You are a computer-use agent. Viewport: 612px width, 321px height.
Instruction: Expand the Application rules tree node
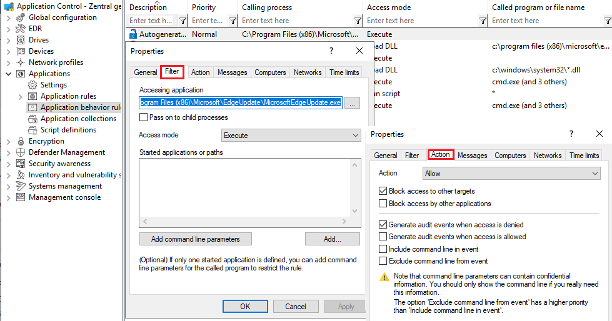(21, 96)
